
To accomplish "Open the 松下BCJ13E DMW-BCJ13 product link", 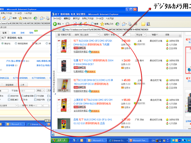I will (x=93, y=82).
